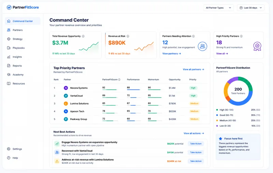Click View all actions link
273x173 pixels.
pos(194,133)
